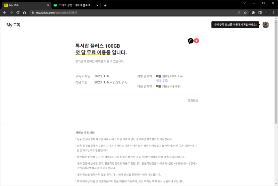This screenshot has height=186, width=278.
Task: Open the Chrome three-dot menu
Action: coord(273,13)
